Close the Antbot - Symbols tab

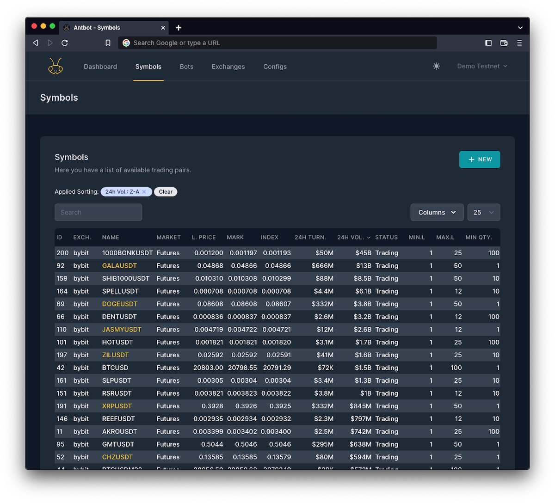coord(163,28)
